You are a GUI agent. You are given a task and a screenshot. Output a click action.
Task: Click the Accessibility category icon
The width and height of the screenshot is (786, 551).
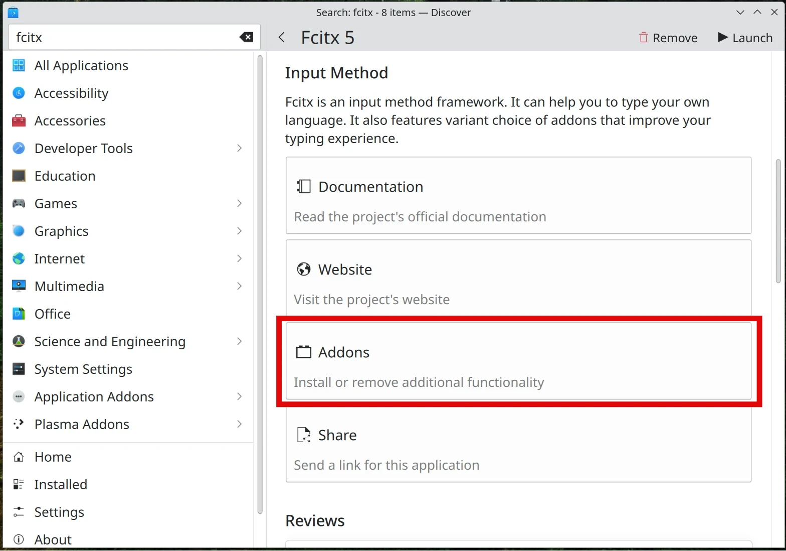click(19, 93)
